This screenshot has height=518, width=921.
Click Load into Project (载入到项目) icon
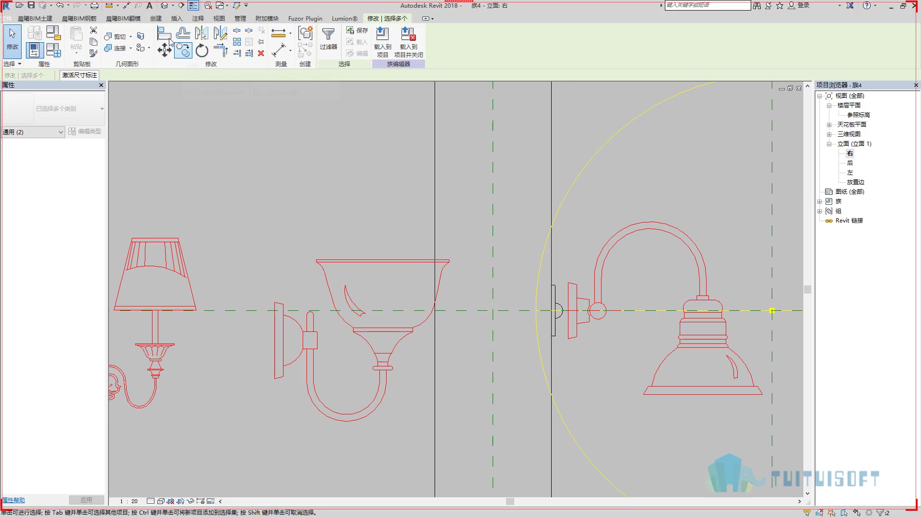(x=382, y=42)
